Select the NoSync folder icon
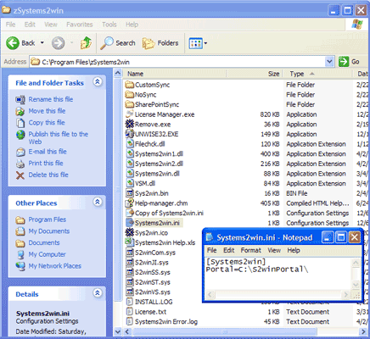Screen dimensions: 370x339 pyautogui.click(x=130, y=94)
